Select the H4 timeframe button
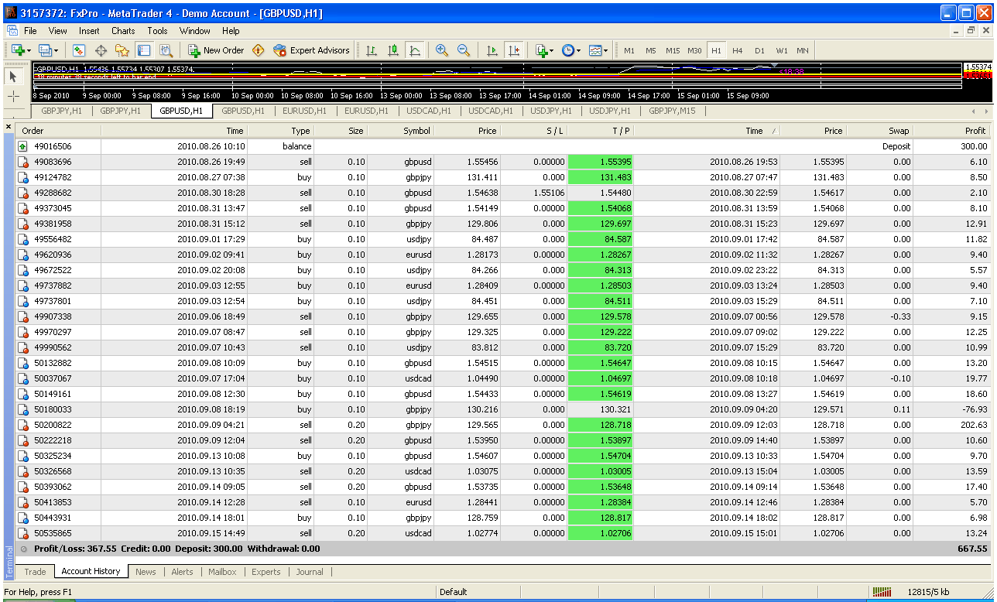Image resolution: width=997 pixels, height=602 pixels. [737, 50]
